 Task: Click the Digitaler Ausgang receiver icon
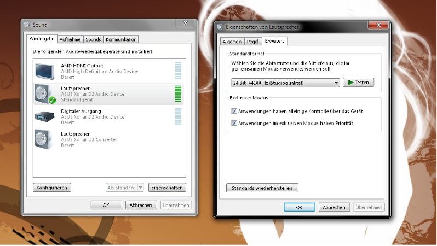point(44,116)
